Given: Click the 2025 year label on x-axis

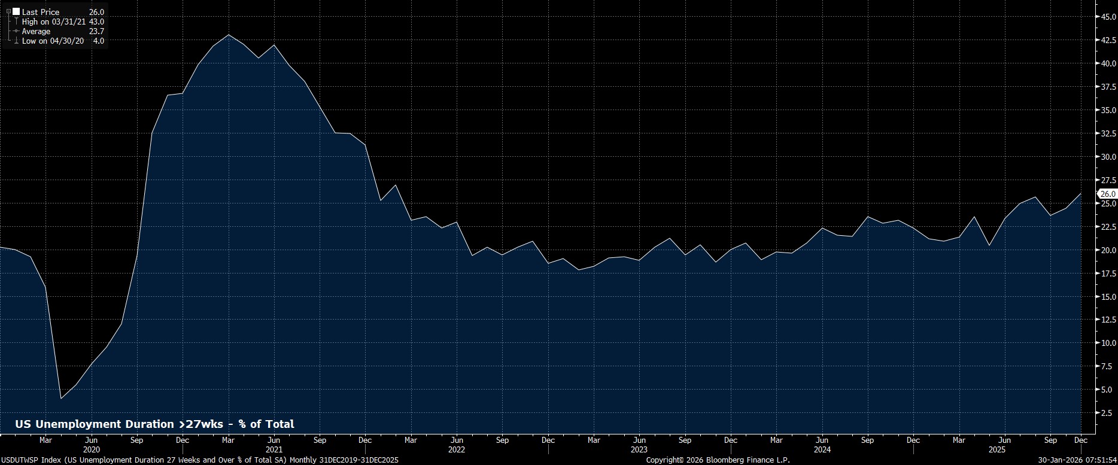Looking at the screenshot, I should click(997, 449).
